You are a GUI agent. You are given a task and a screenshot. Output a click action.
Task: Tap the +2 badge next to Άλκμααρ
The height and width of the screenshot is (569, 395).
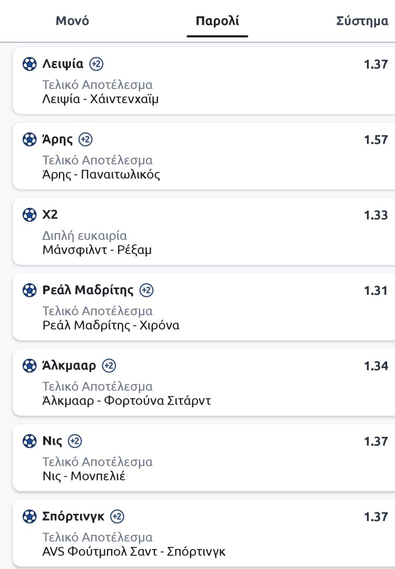click(109, 365)
